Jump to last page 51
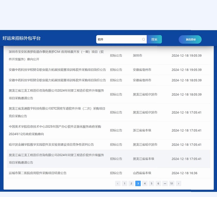The image size is (217, 197). tap(172, 183)
